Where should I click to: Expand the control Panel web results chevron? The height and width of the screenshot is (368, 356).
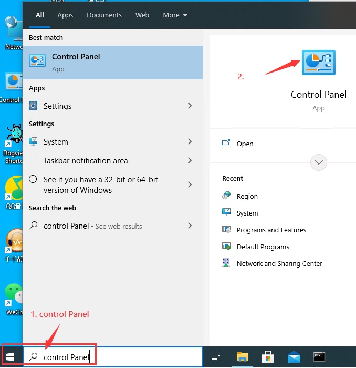click(190, 226)
